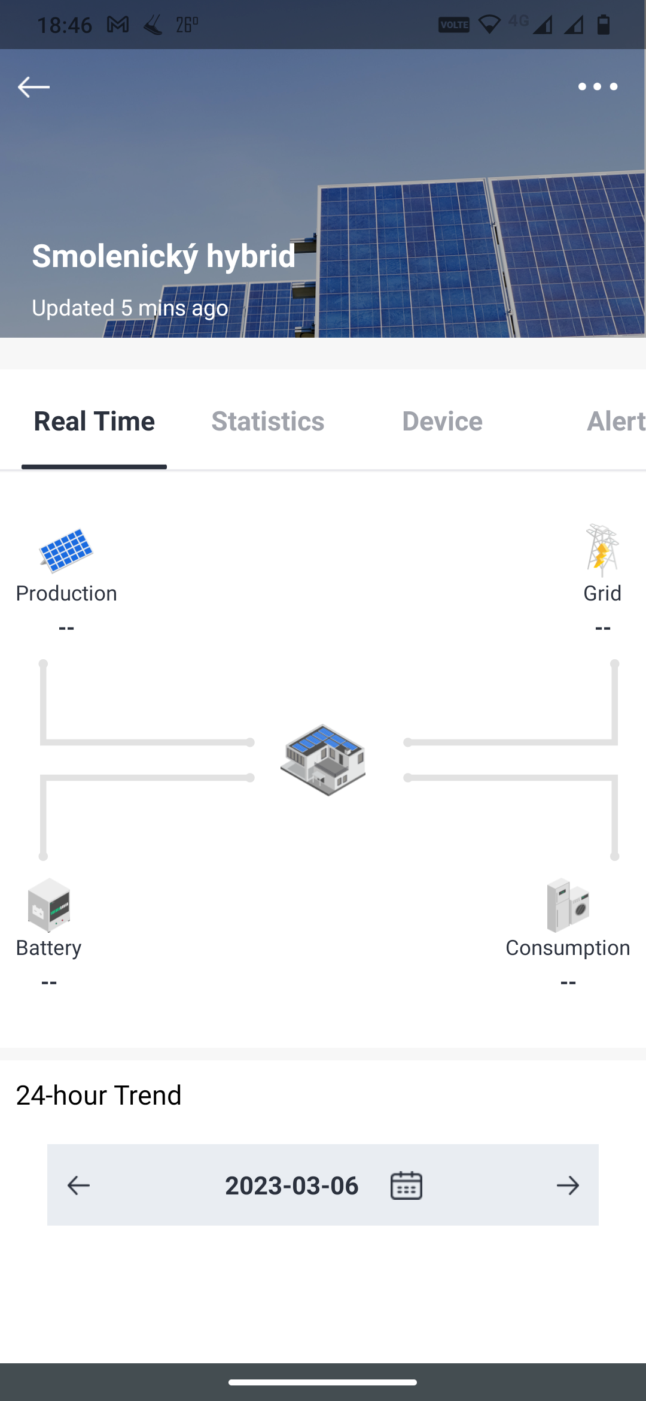
Task: Go to previous day in trend
Action: point(78,1185)
